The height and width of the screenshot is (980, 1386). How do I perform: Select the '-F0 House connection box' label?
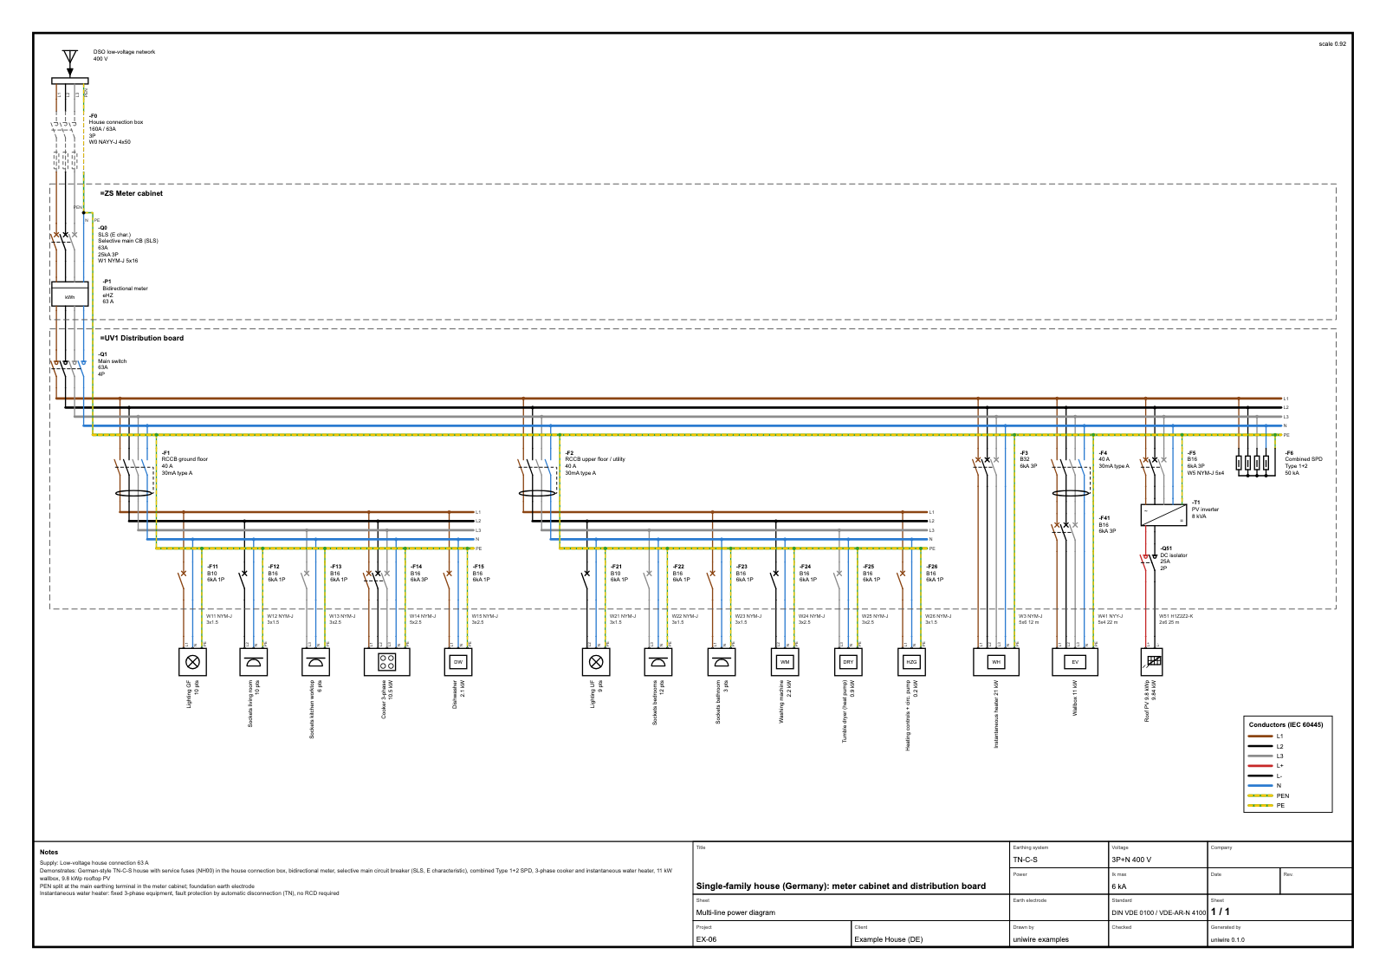pyautogui.click(x=116, y=119)
